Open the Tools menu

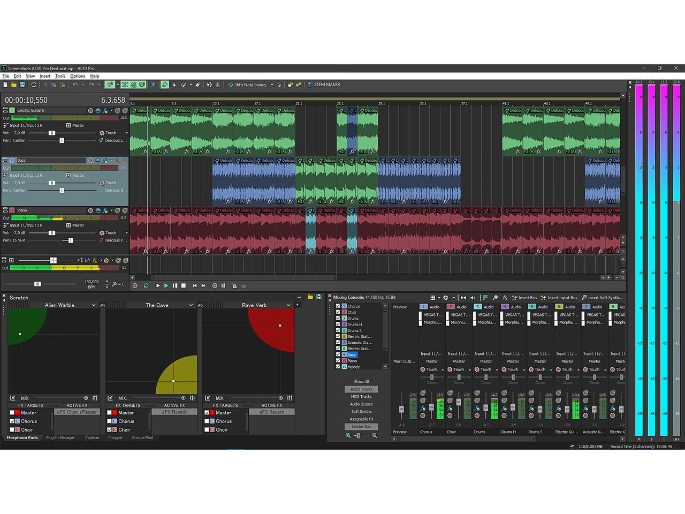(60, 76)
